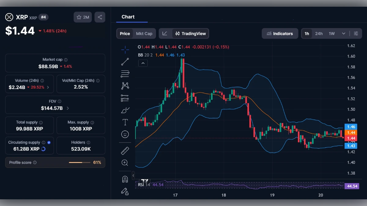Toggle lock on all drawings

[125, 191]
